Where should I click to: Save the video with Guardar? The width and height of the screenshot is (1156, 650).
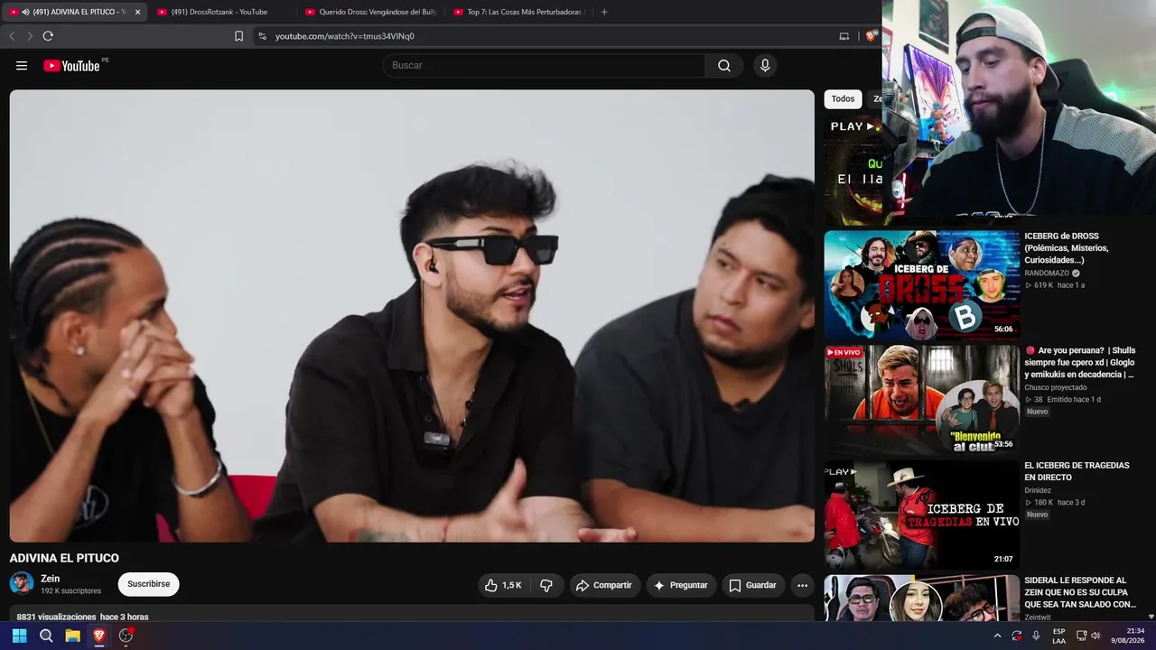[753, 585]
